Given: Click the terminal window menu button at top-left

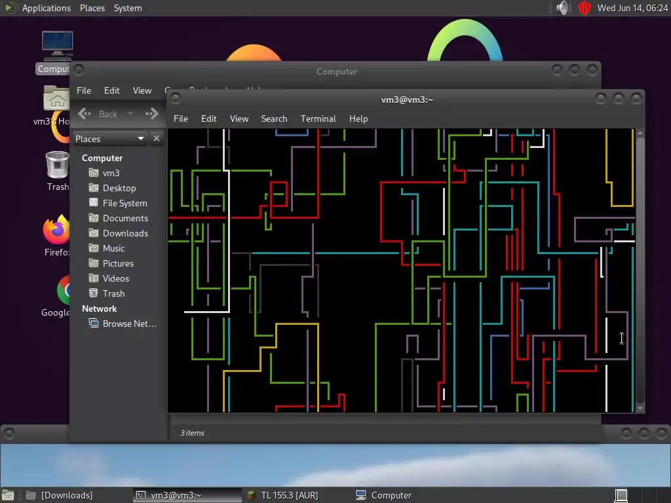Looking at the screenshot, I should tap(176, 99).
